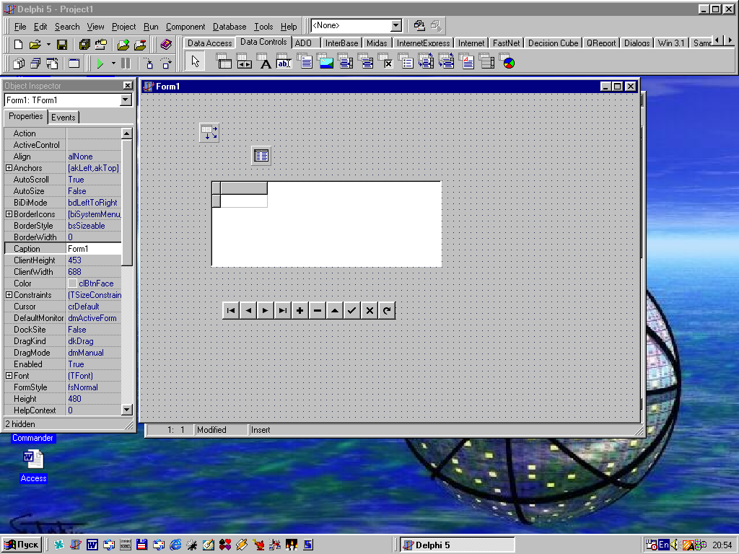Screen dimensions: 739x554
Task: Click navigator Next record button
Action: tap(266, 310)
